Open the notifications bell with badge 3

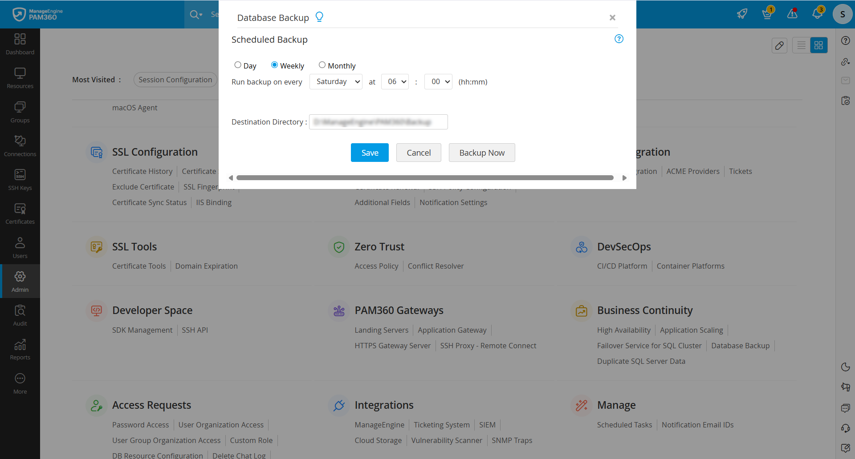click(818, 13)
